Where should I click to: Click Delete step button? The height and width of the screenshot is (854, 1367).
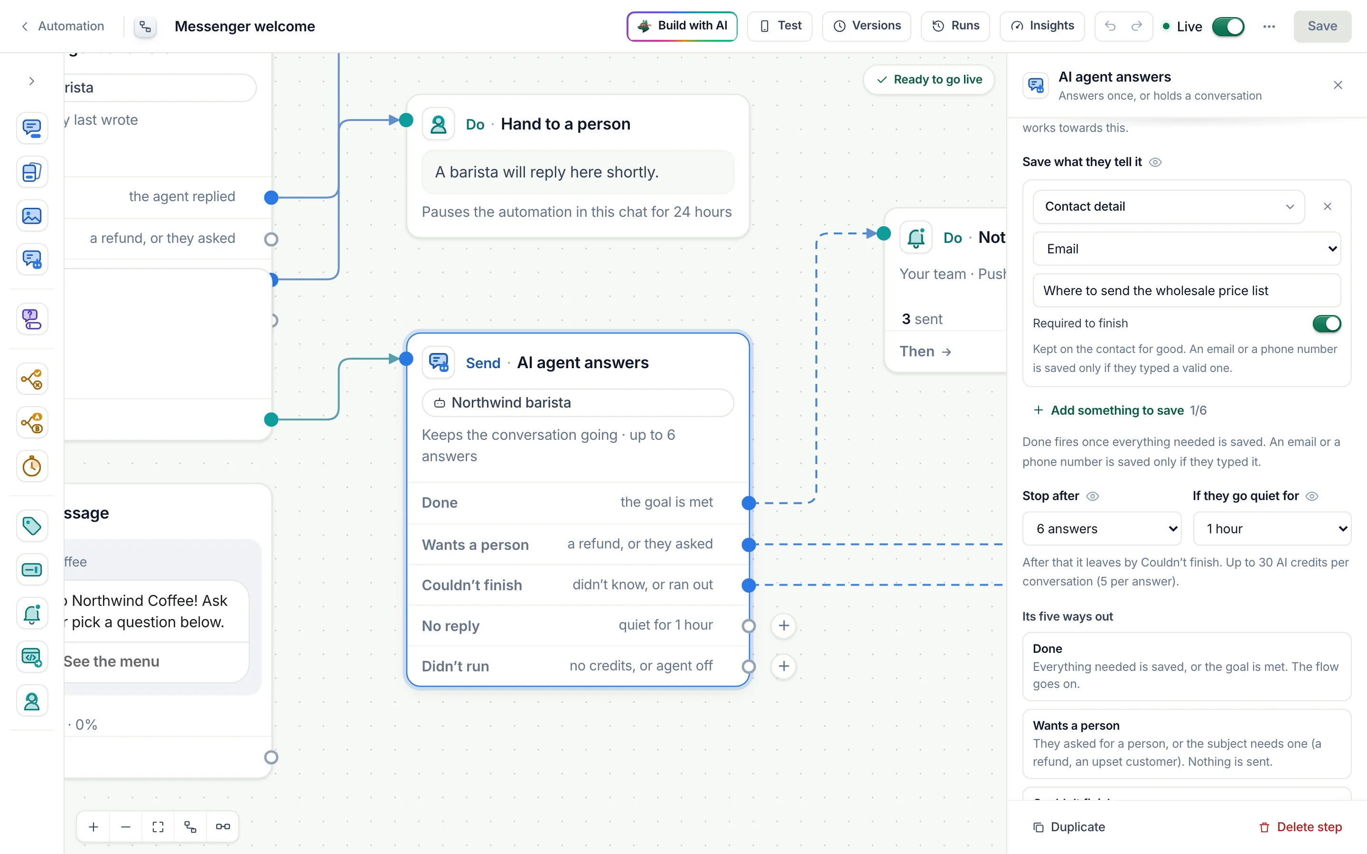(x=1301, y=827)
